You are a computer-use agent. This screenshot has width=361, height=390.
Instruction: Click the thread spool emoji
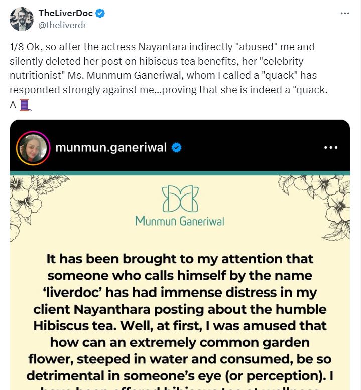[25, 105]
